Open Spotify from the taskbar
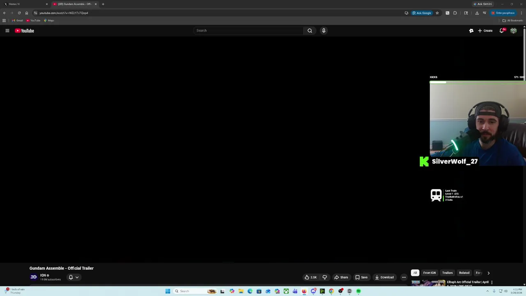Viewport: 526px width, 296px height. [x=358, y=291]
